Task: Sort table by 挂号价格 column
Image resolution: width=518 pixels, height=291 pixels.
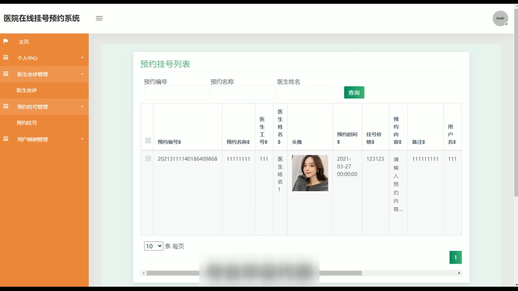Action: click(373, 142)
